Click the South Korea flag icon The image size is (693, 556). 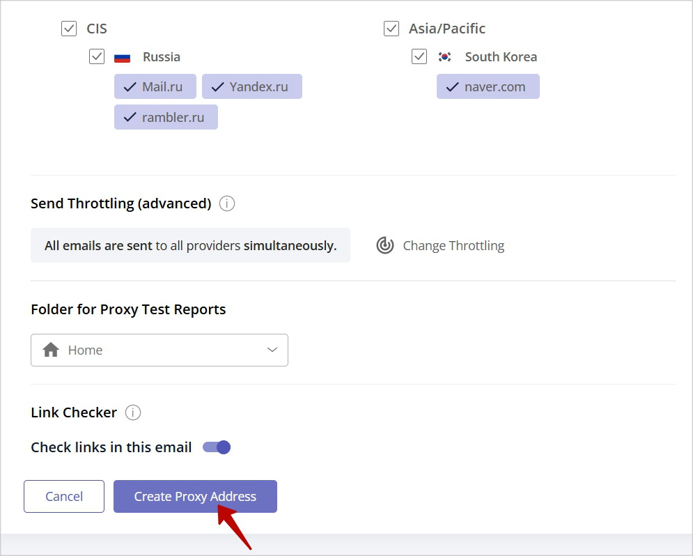pyautogui.click(x=444, y=57)
